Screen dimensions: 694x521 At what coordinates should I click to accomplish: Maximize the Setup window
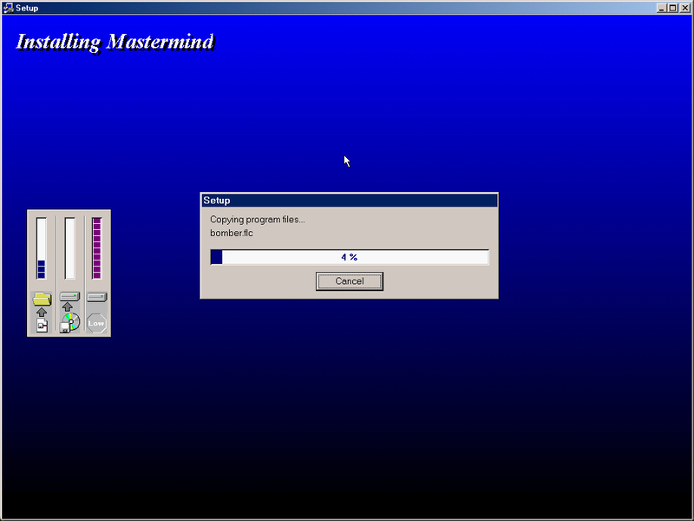(673, 8)
